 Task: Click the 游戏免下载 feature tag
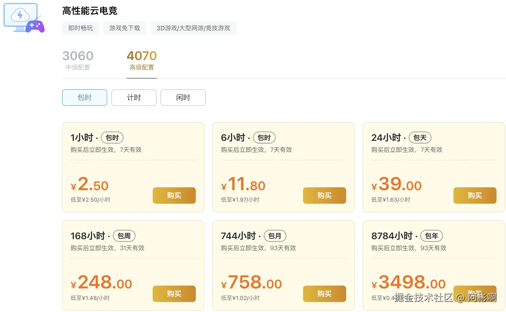pyautogui.click(x=125, y=28)
